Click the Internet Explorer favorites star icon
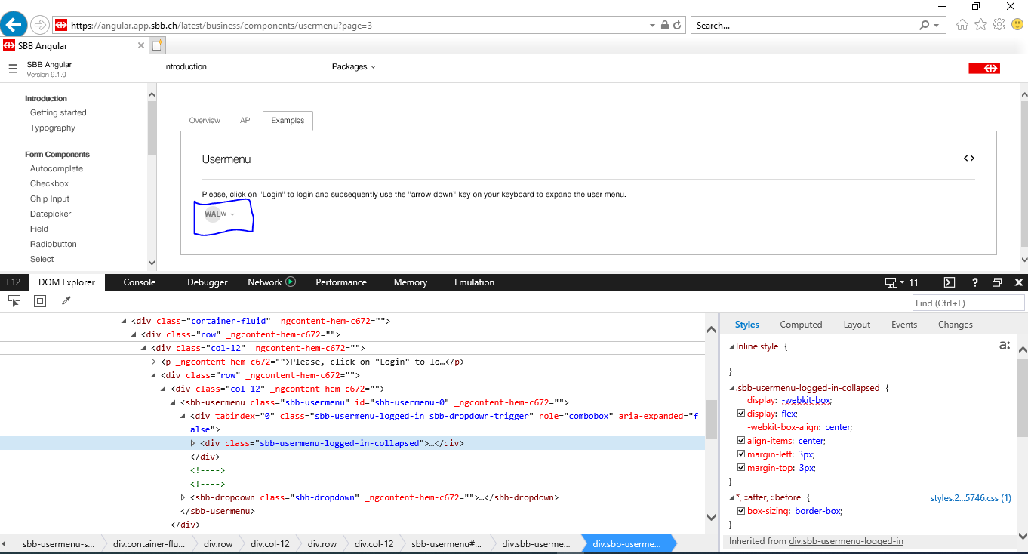The height and width of the screenshot is (554, 1028). 980,25
